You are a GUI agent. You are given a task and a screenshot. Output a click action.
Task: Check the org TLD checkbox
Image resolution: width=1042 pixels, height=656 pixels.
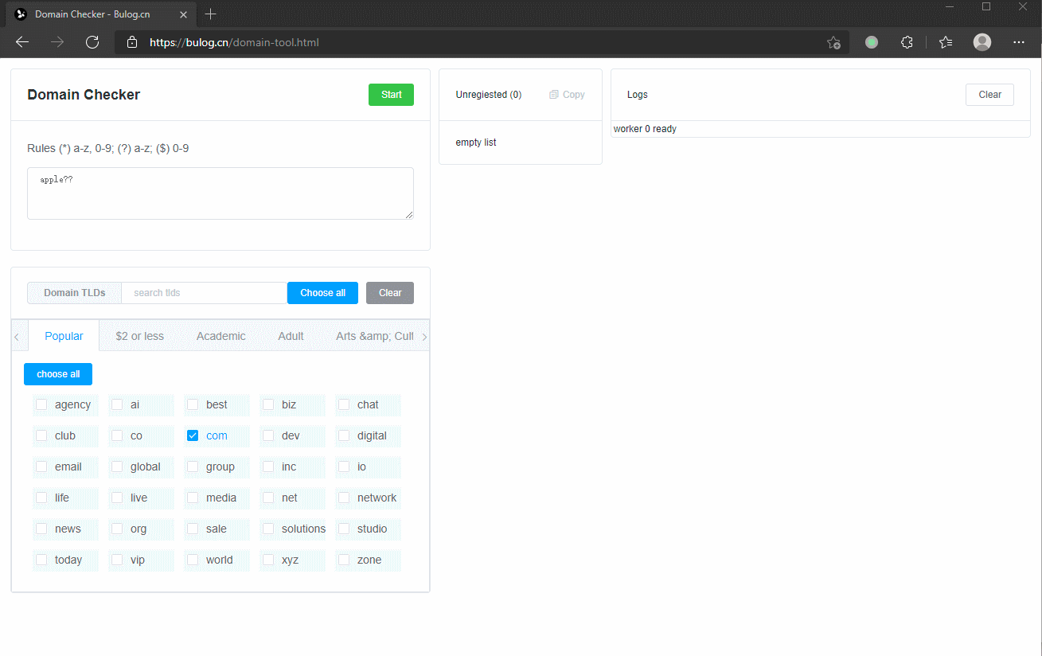coord(117,529)
